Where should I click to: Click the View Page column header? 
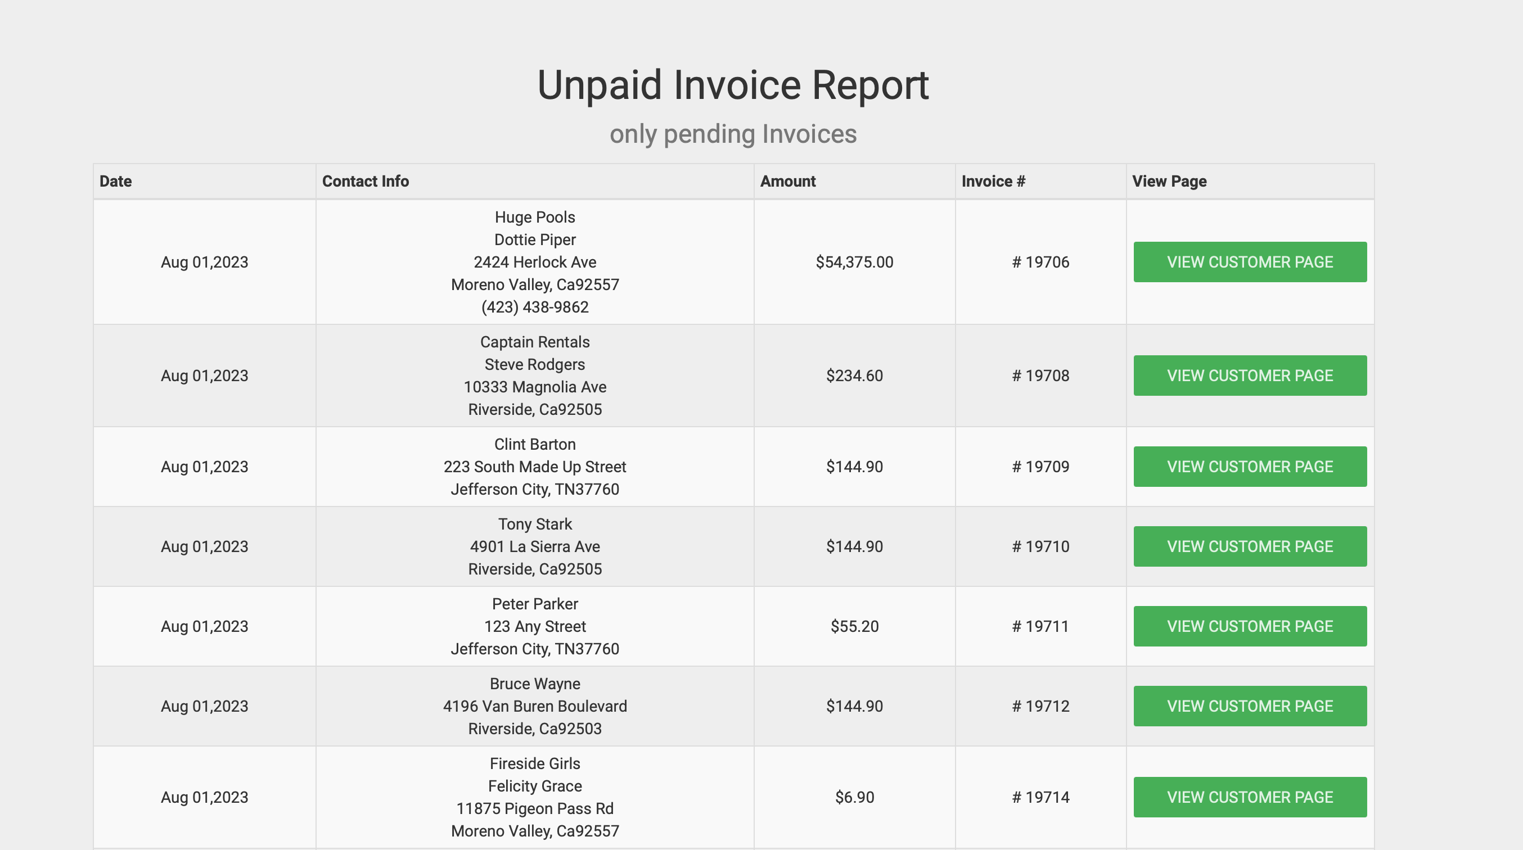pos(1169,182)
